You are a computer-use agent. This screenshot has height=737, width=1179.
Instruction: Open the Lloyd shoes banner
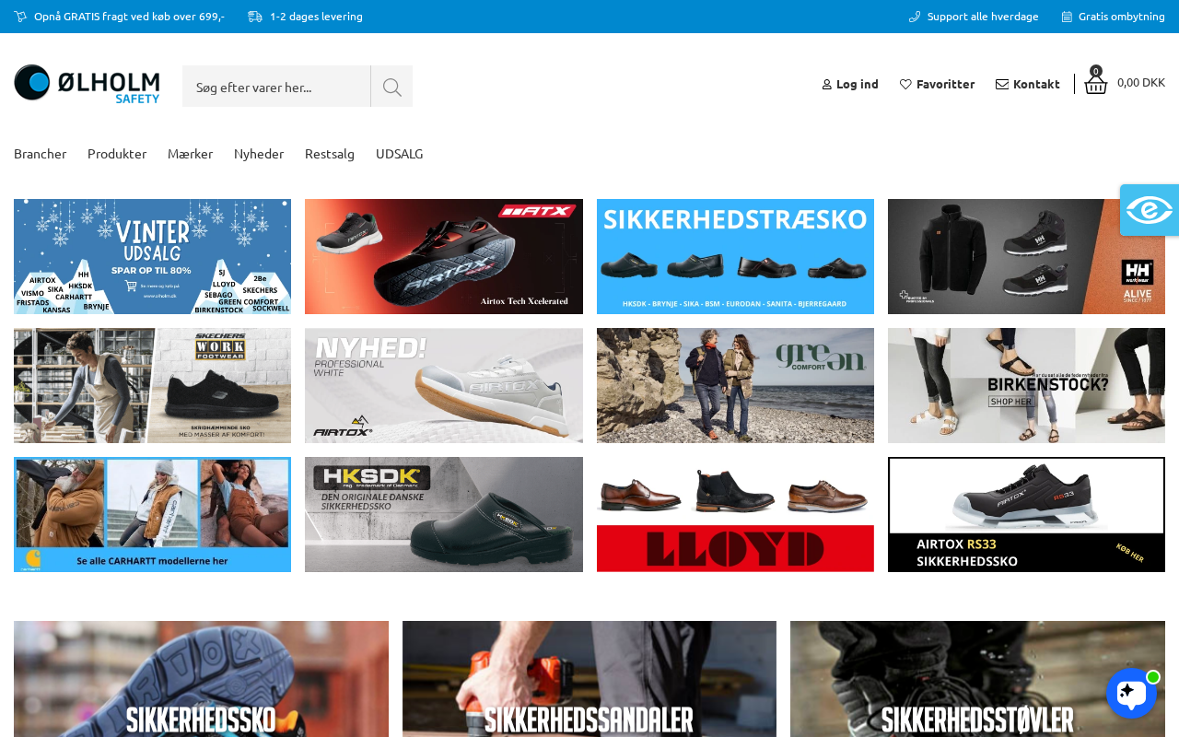[735, 515]
